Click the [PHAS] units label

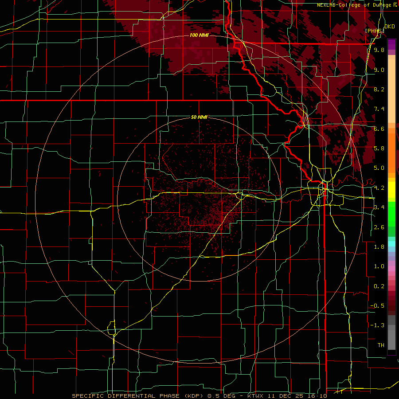click(375, 31)
